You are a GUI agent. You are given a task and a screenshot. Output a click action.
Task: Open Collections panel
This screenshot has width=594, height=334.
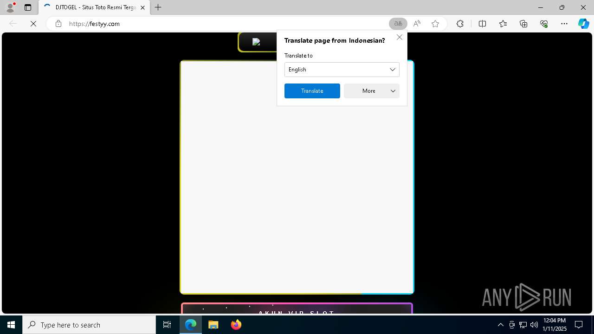point(523,24)
